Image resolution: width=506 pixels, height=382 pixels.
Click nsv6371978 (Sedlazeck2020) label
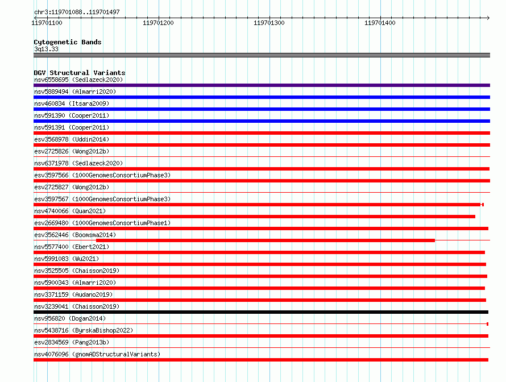[78, 163]
